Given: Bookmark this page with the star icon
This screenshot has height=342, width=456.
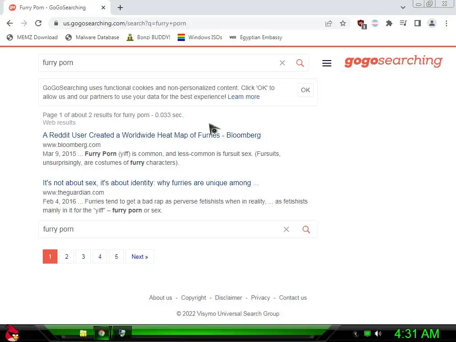Looking at the screenshot, I should [343, 23].
